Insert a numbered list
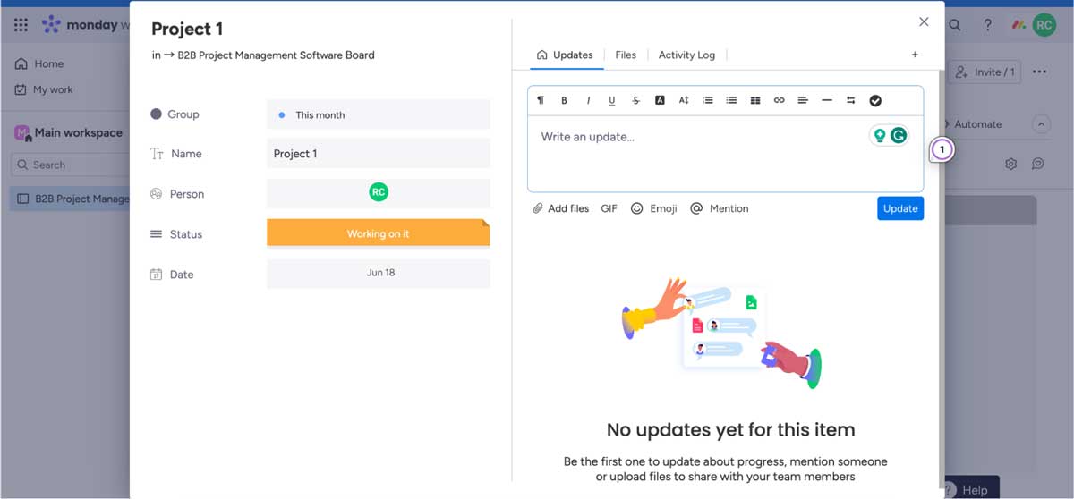 (708, 100)
